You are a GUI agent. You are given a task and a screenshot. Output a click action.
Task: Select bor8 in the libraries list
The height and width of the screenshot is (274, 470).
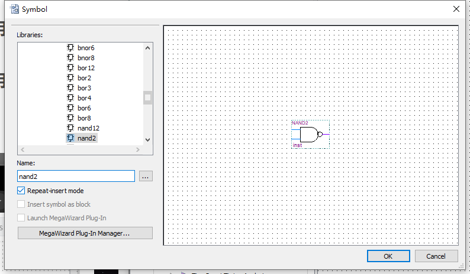pyautogui.click(x=84, y=118)
